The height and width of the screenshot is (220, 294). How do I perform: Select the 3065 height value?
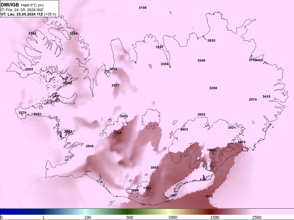coord(154,167)
